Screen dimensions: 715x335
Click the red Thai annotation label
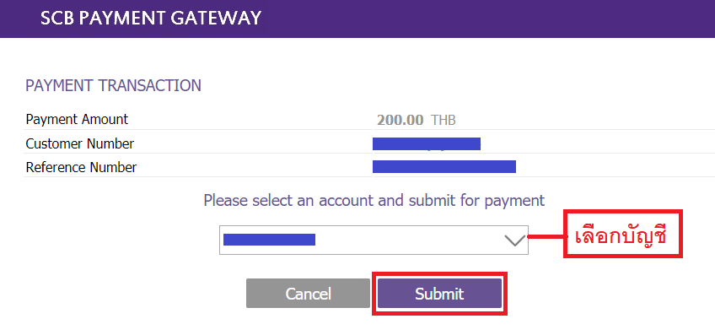[x=623, y=234]
